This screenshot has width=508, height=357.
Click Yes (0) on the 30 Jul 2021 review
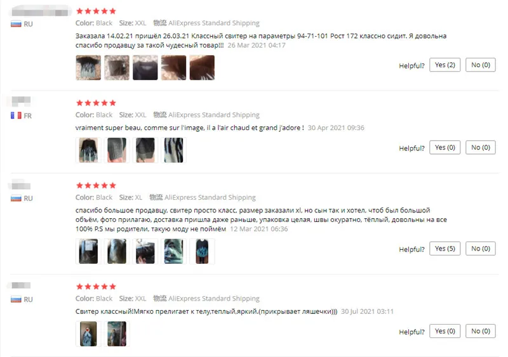point(444,331)
